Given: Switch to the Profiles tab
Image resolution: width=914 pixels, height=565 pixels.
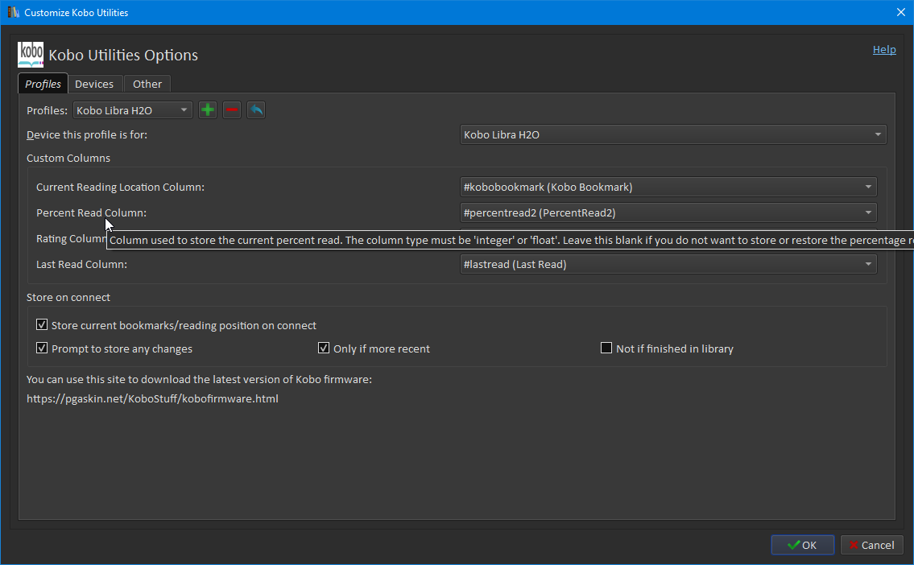Looking at the screenshot, I should [x=43, y=84].
